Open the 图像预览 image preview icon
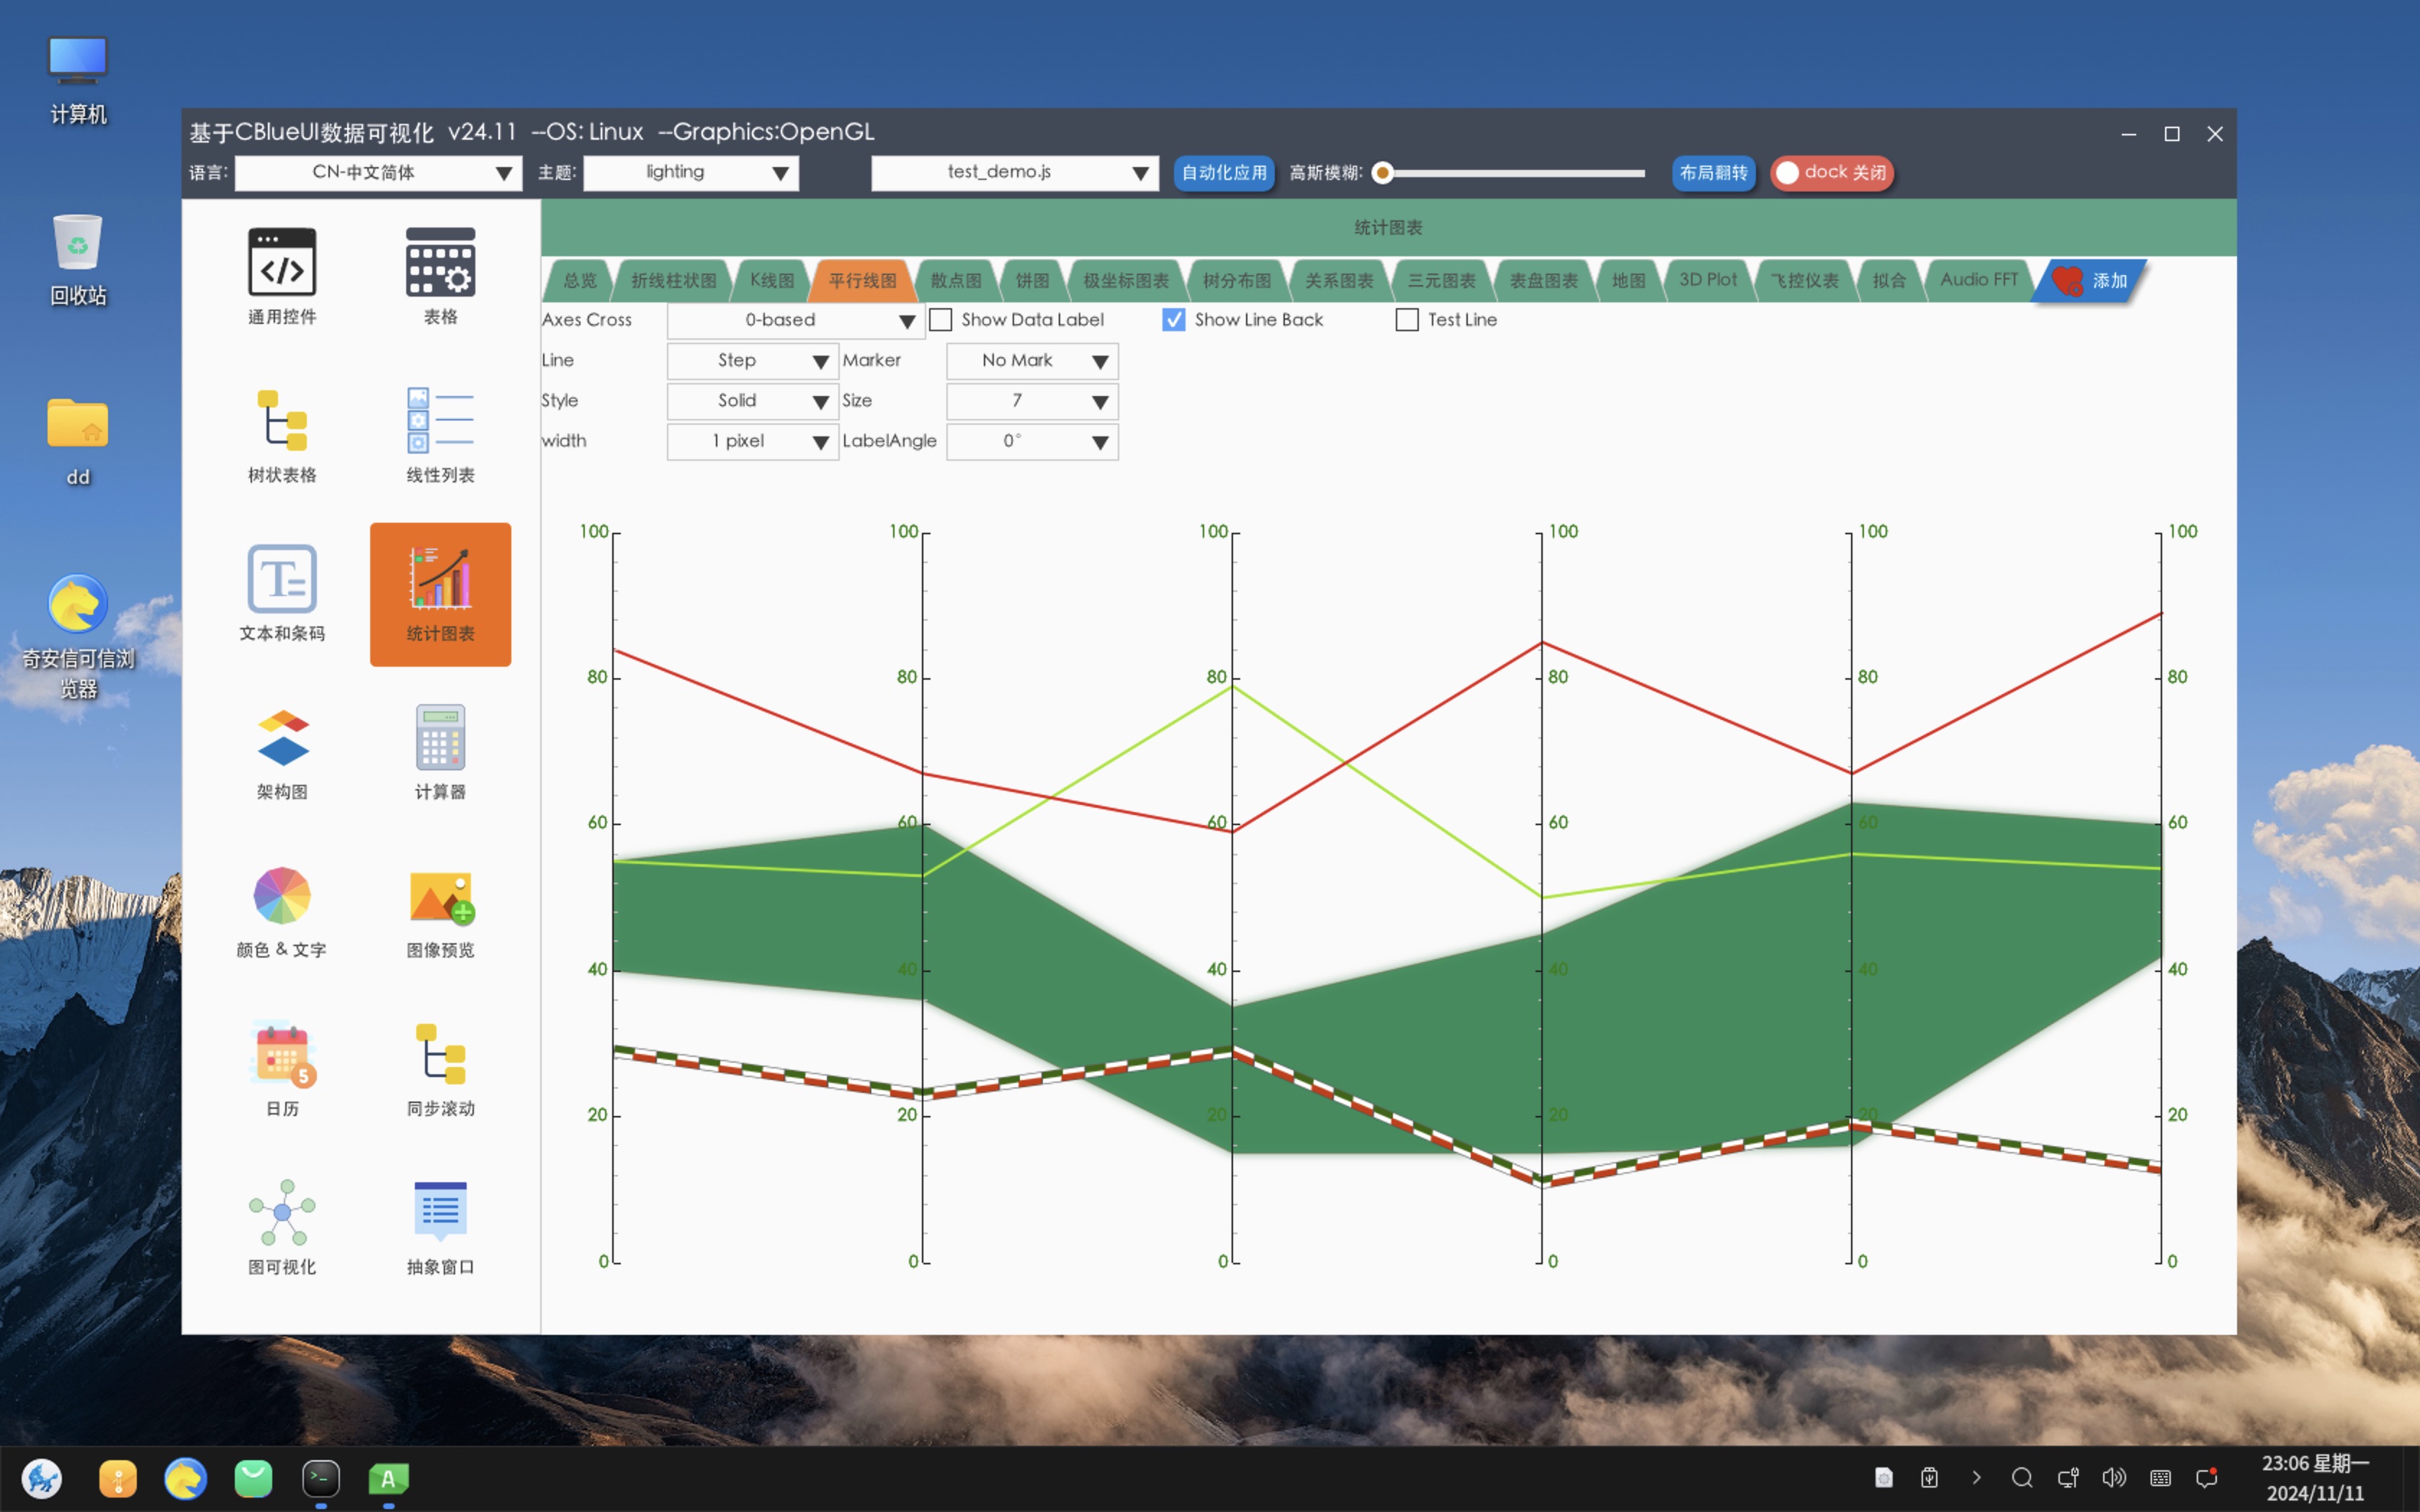 (440, 896)
